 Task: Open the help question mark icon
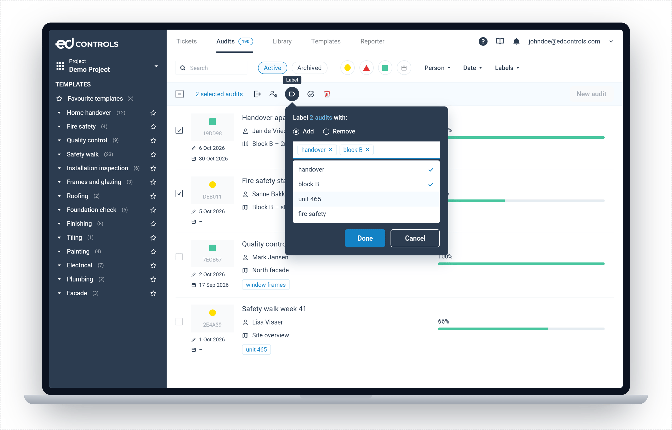click(483, 41)
